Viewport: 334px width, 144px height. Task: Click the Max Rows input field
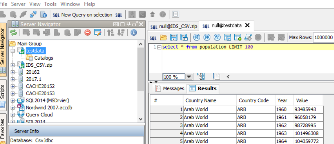[x=324, y=38]
